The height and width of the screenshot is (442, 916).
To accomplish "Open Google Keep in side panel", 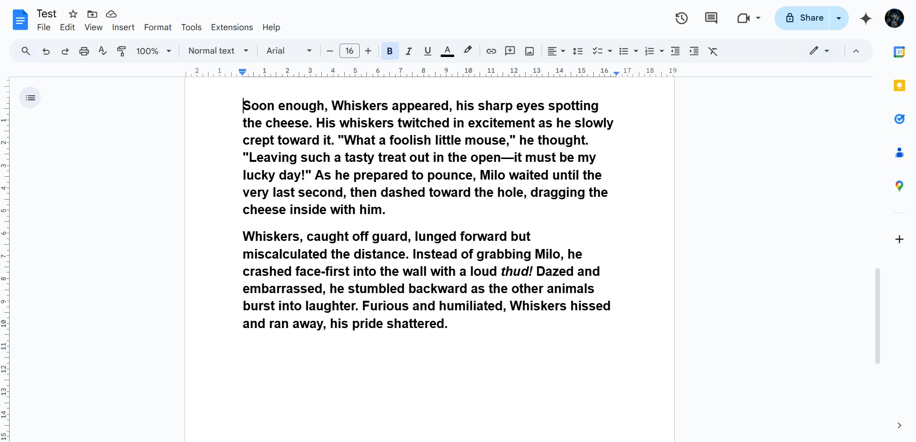I will pyautogui.click(x=899, y=86).
